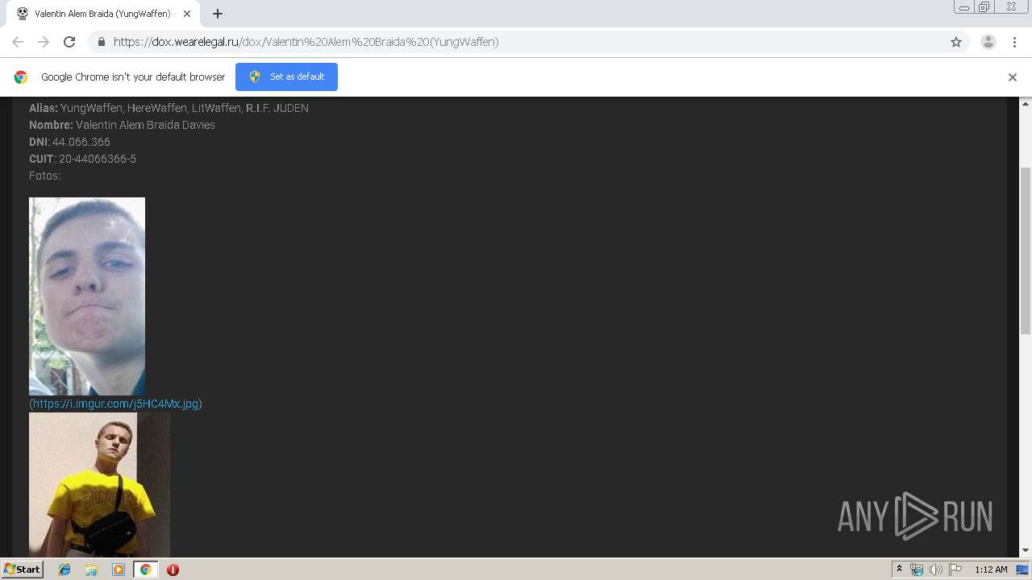1032x580 pixels.
Task: Close the active browser tab
Action: (187, 14)
